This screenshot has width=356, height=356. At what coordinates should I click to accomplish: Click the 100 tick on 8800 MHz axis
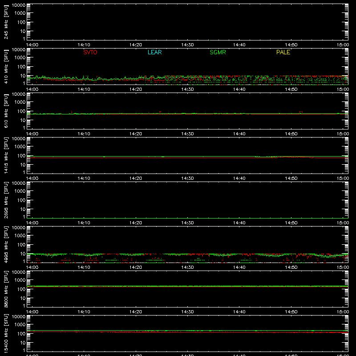[21, 289]
